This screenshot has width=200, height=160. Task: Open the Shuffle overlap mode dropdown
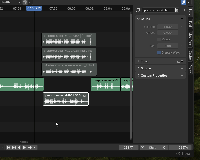click(10, 2)
